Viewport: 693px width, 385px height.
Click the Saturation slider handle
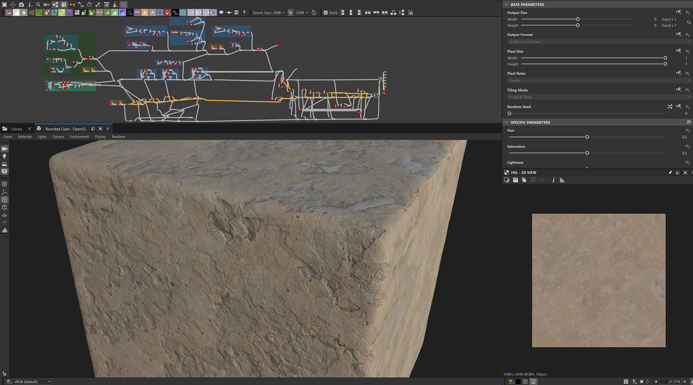587,153
